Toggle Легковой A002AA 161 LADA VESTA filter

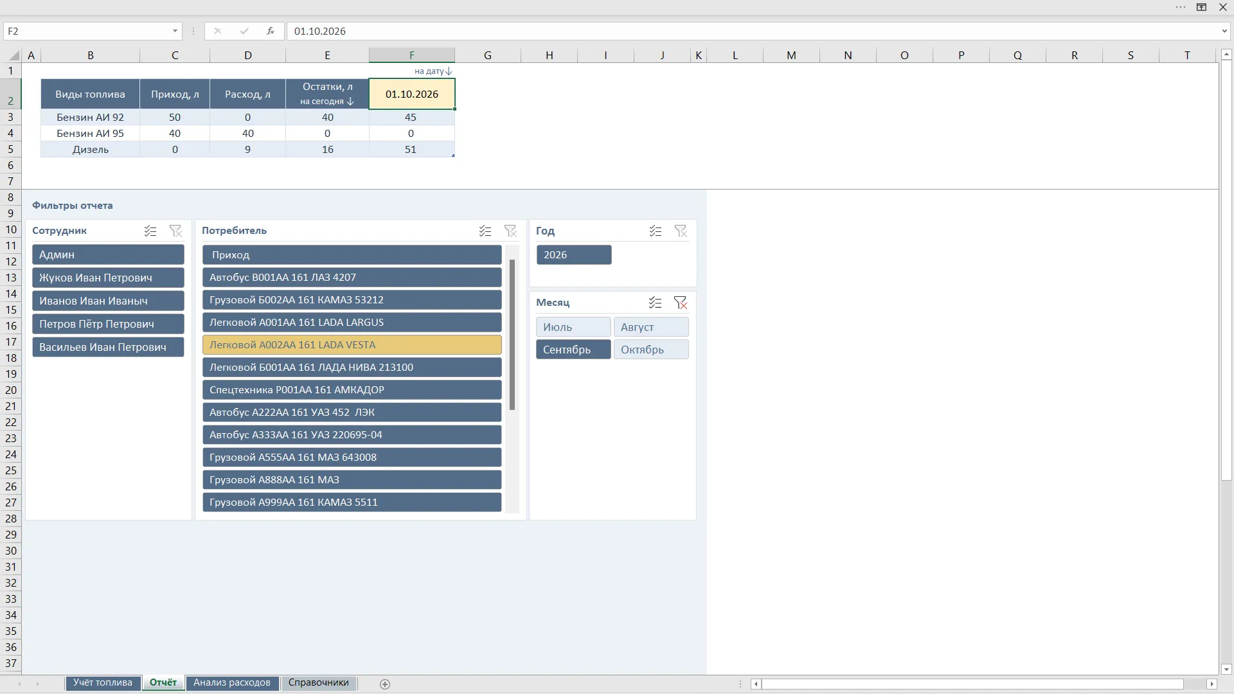click(352, 345)
